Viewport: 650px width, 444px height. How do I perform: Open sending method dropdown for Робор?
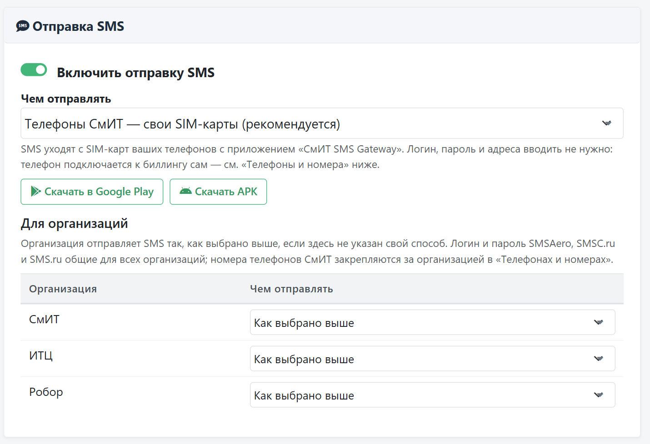(x=432, y=395)
